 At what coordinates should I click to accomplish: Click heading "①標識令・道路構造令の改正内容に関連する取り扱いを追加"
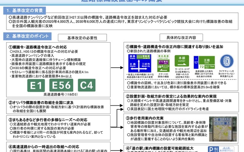click(175, 47)
